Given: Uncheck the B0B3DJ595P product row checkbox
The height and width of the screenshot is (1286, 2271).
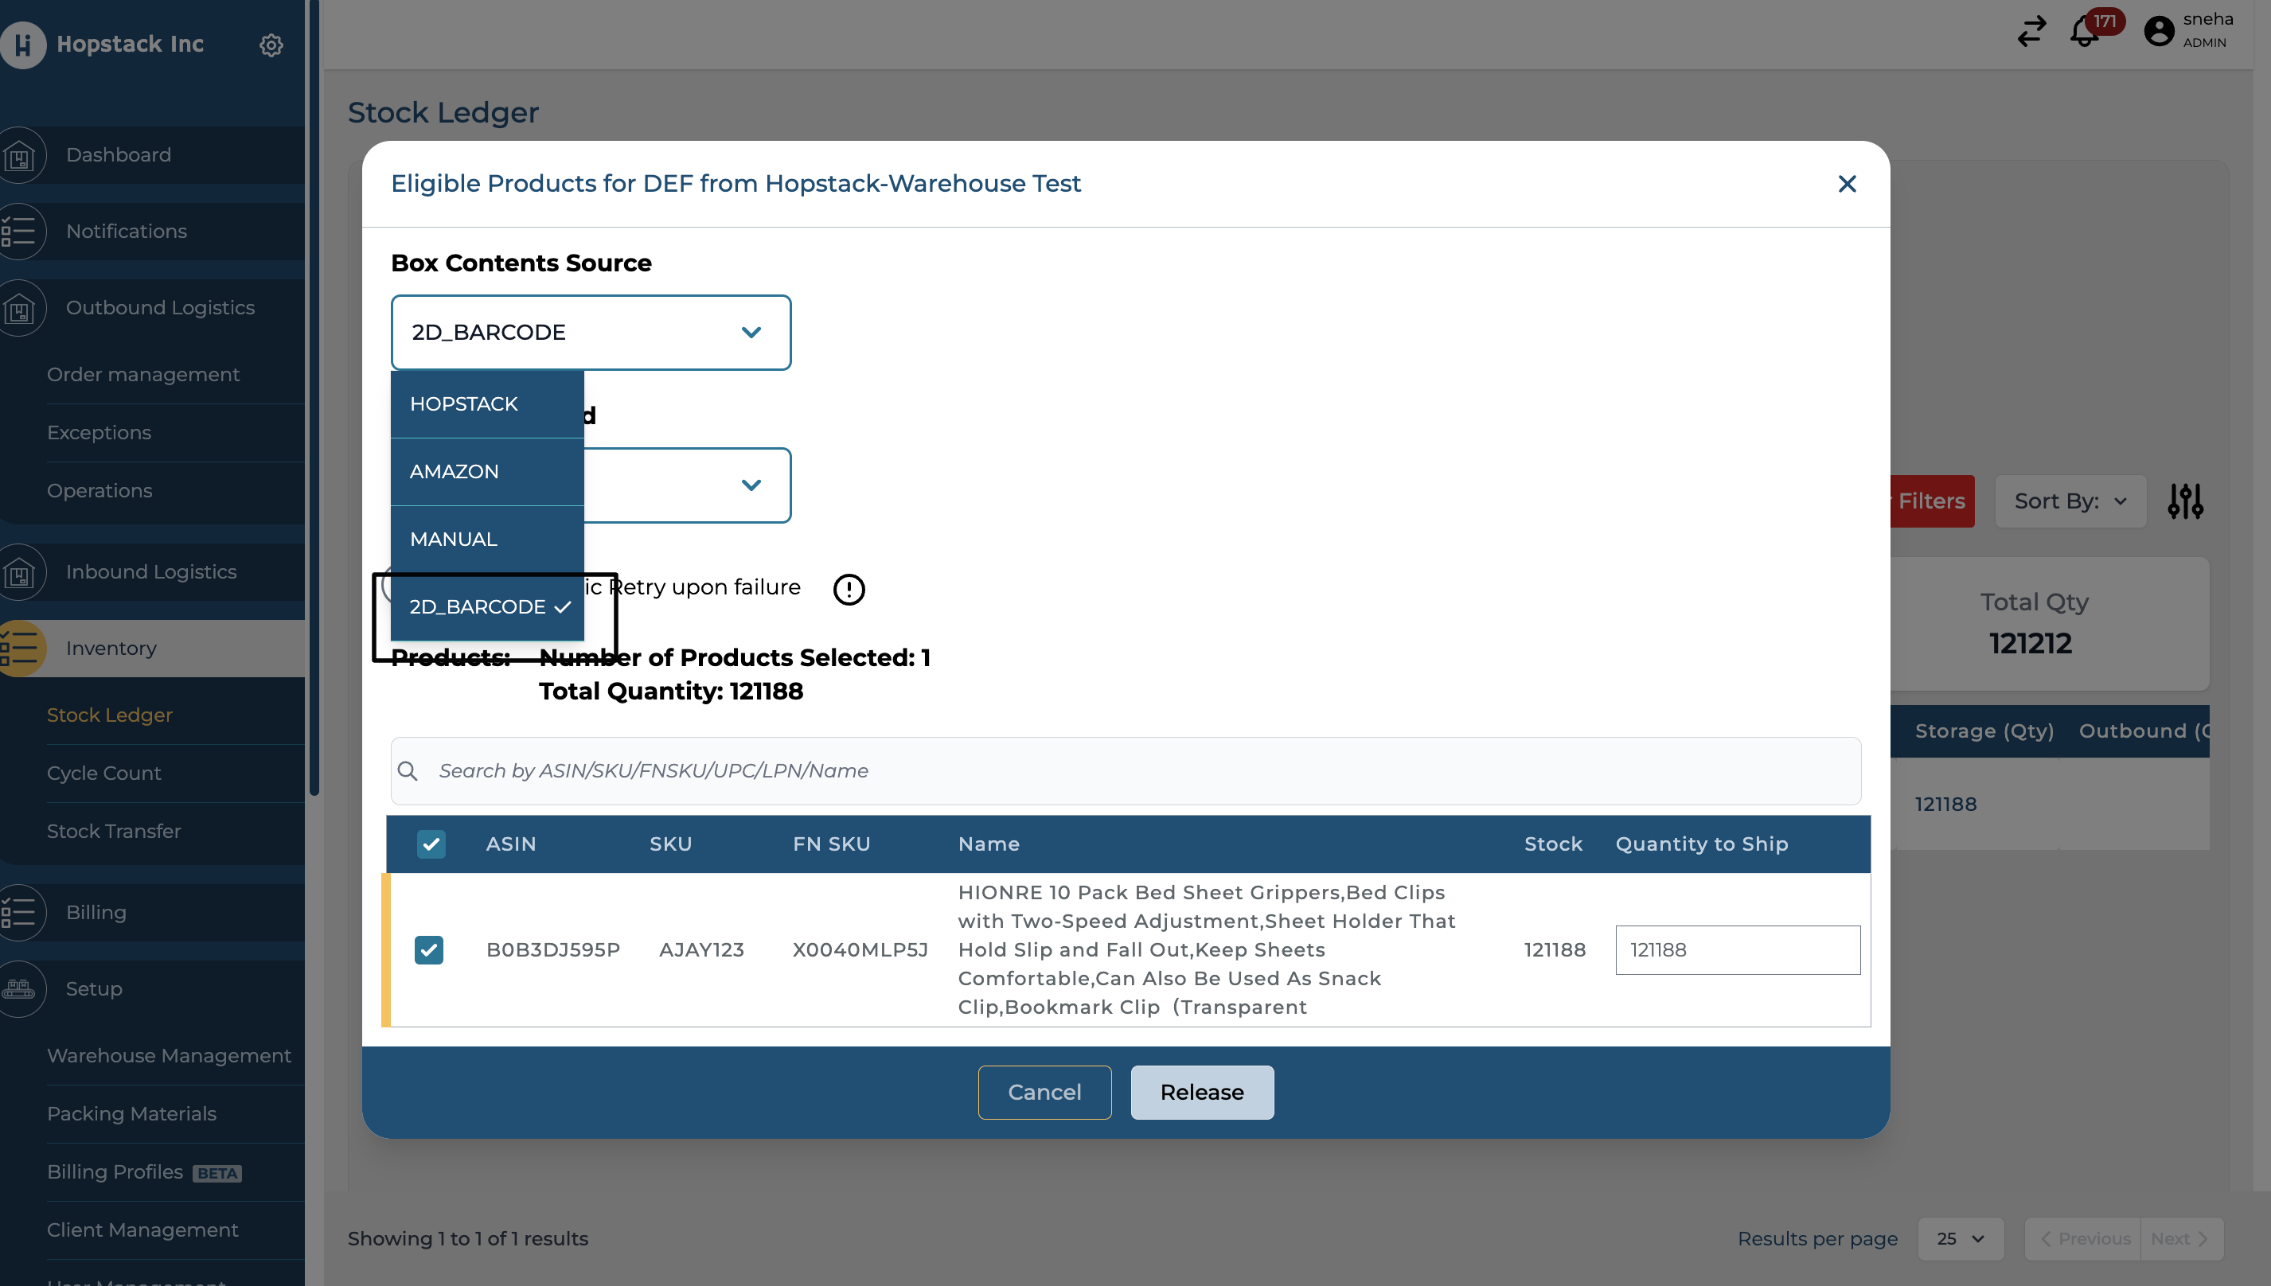Looking at the screenshot, I should coord(428,950).
